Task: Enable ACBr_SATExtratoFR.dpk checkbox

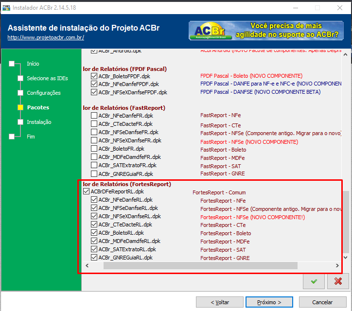Action: (x=94, y=165)
